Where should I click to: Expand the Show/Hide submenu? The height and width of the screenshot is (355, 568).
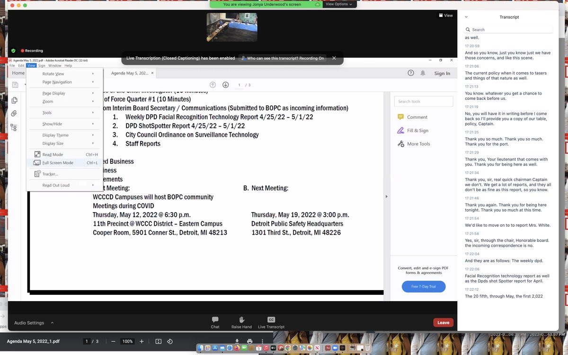click(x=65, y=124)
